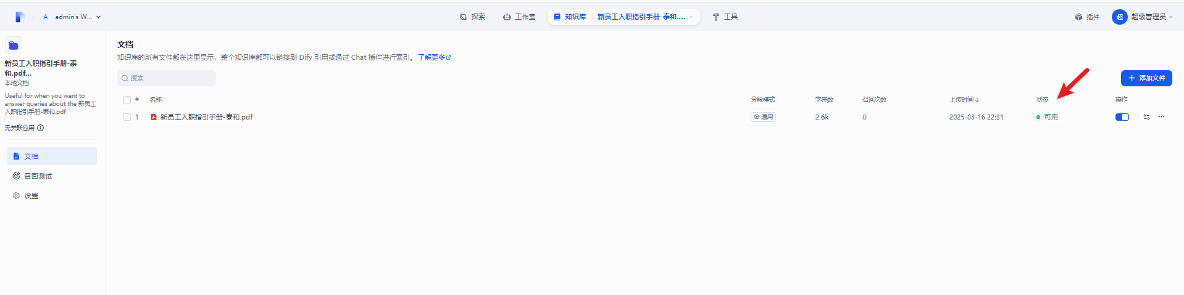Open the 插件 (Plugins) page
Viewport: 1184px width, 295px height.
[x=1087, y=17]
